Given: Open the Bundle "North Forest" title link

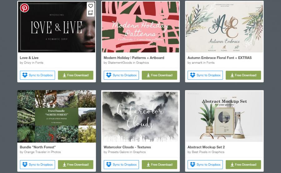Looking at the screenshot, I should (x=38, y=147).
